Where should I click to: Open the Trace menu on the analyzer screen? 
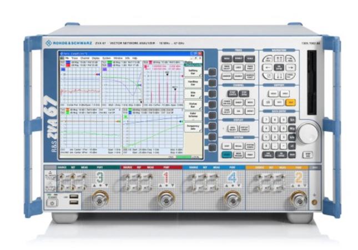tap(74, 58)
